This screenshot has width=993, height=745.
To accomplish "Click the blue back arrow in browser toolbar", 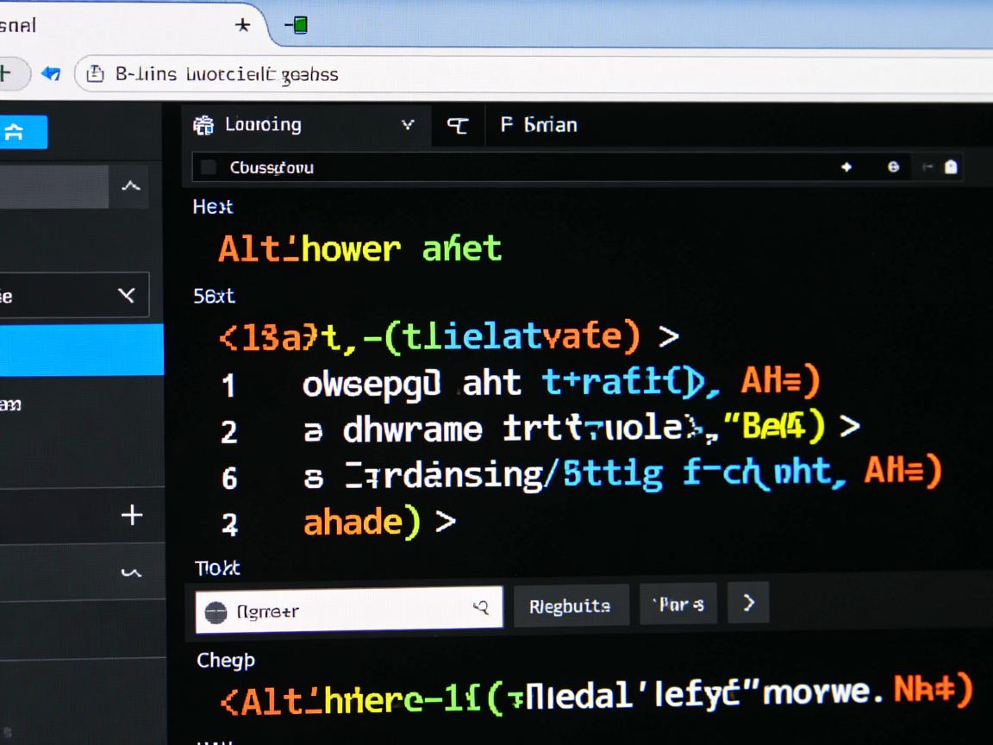I will click(x=51, y=74).
